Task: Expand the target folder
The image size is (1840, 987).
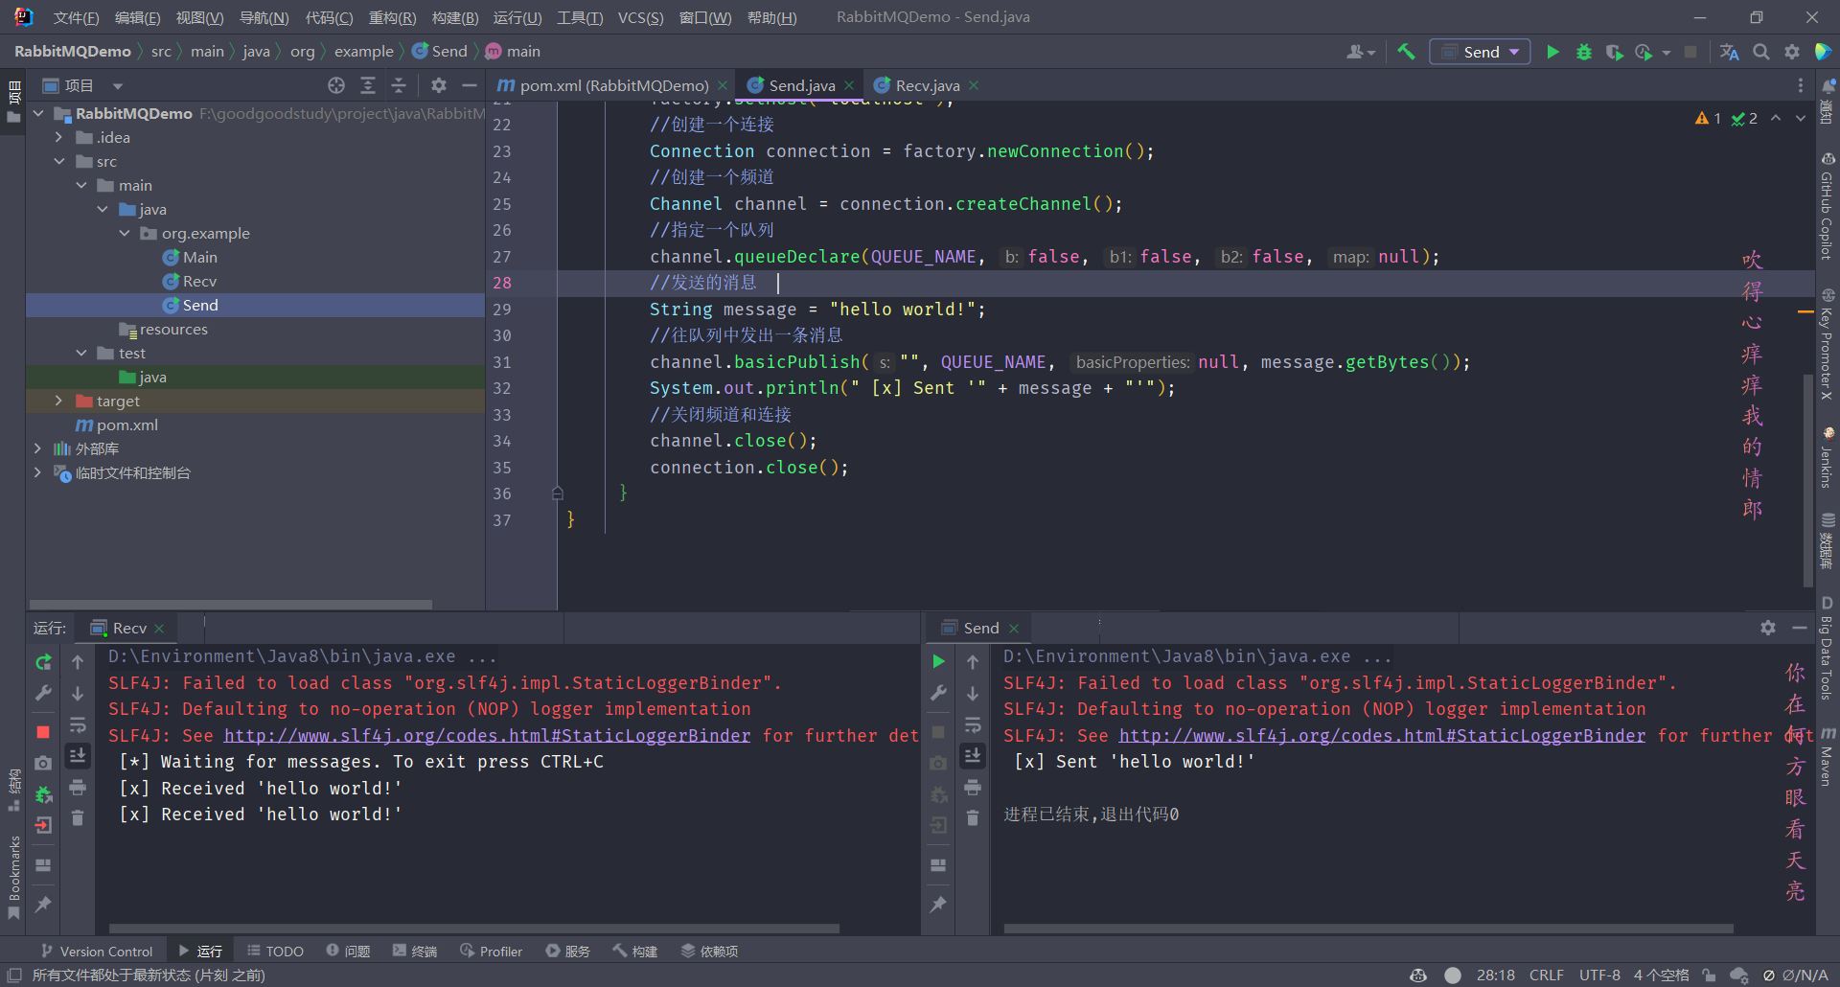Action: (59, 401)
